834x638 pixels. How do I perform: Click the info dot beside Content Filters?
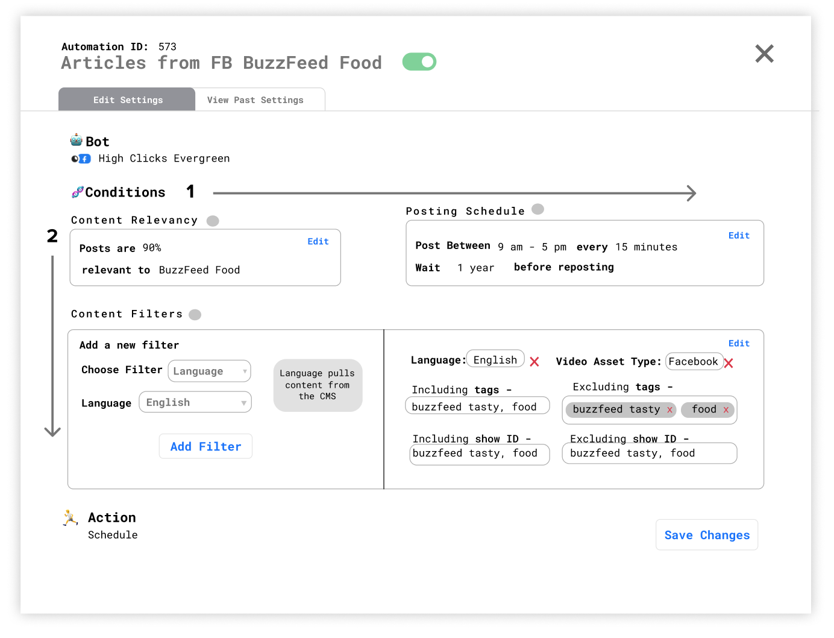pyautogui.click(x=195, y=315)
